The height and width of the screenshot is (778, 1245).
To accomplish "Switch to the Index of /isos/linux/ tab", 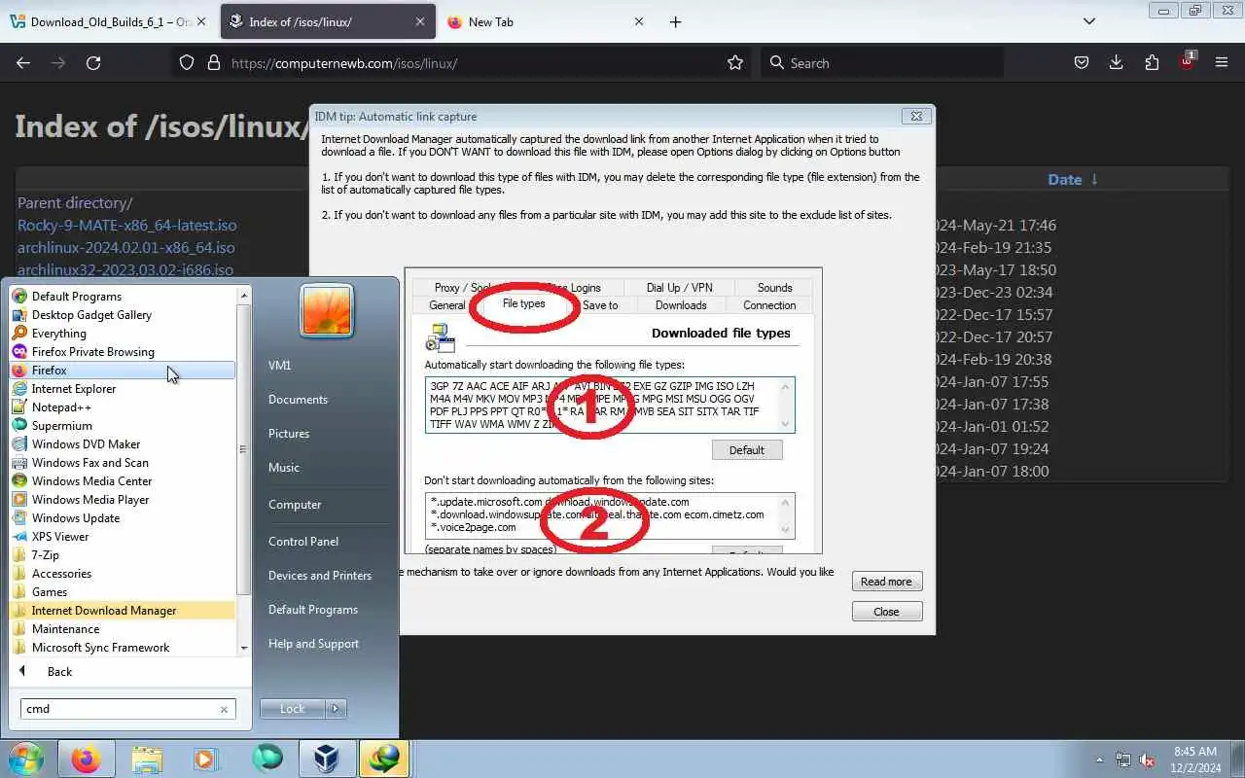I will (326, 21).
